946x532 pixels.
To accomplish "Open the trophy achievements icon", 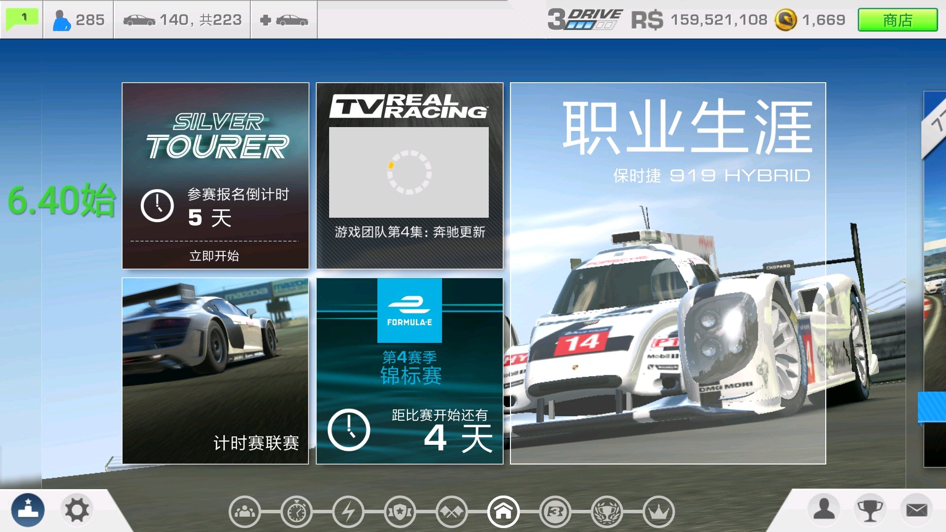I will point(870,509).
